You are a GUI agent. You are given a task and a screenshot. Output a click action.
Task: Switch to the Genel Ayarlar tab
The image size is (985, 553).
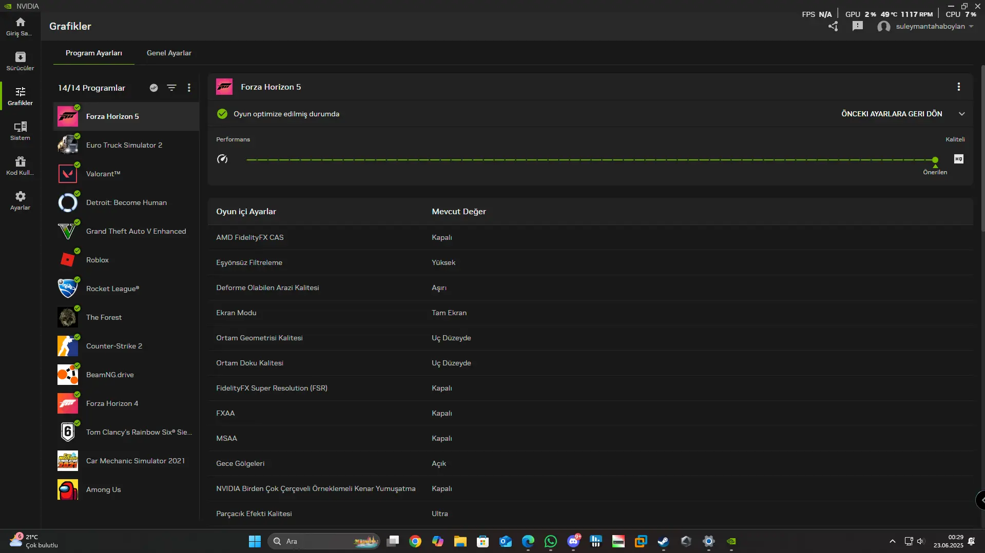(x=169, y=53)
